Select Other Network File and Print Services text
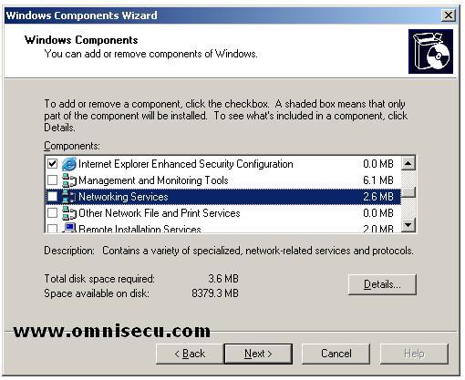The width and height of the screenshot is (465, 380). tap(160, 213)
